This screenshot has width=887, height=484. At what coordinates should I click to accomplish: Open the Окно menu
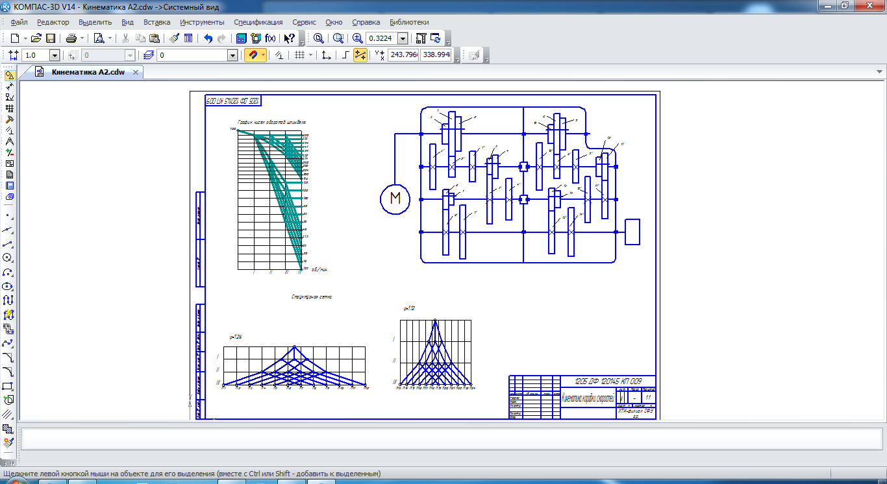coord(334,22)
